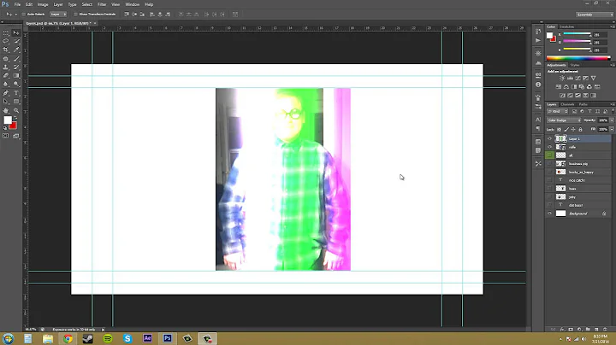
Task: Select the Pen tool
Action: coord(6,93)
